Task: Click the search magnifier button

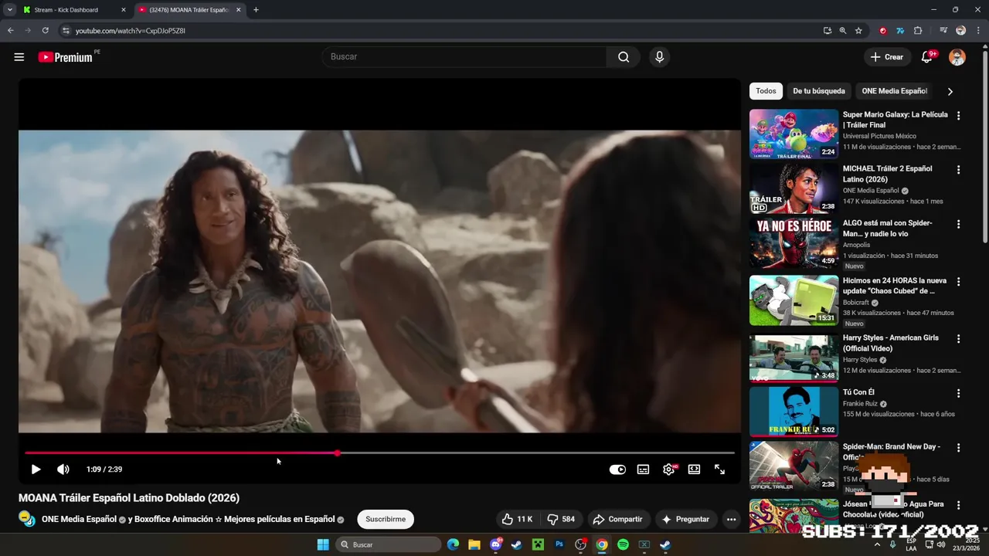Action: 624,57
